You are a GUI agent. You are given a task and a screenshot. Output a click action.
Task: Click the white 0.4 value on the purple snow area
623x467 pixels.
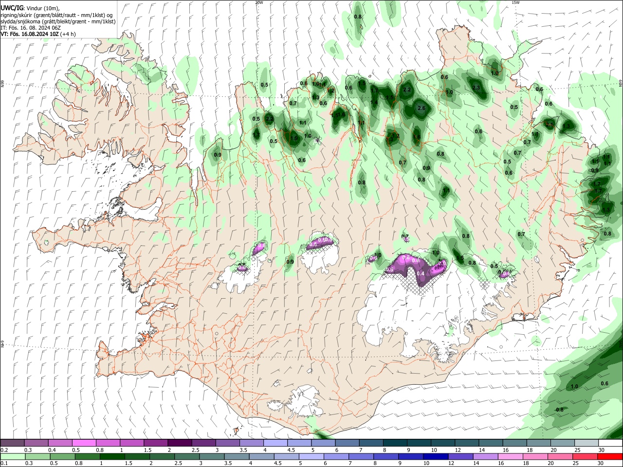click(x=421, y=273)
